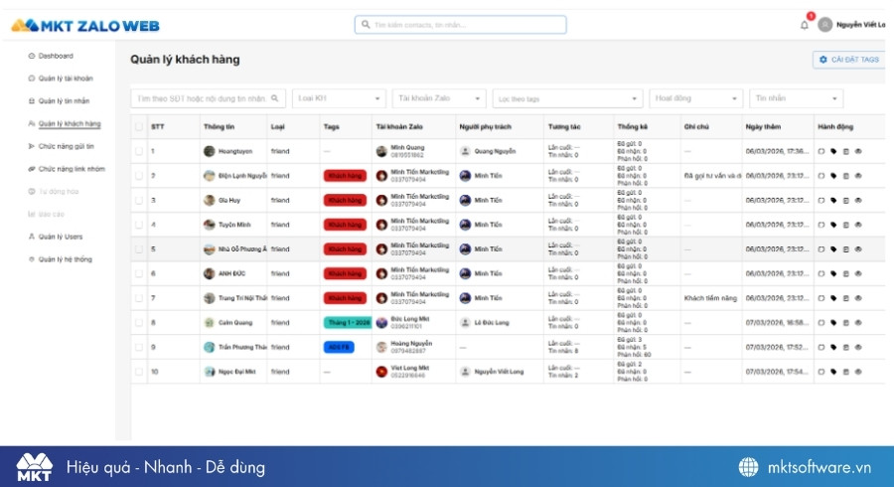Check the checkbox for row 1 Hoangtuyen

pos(139,152)
